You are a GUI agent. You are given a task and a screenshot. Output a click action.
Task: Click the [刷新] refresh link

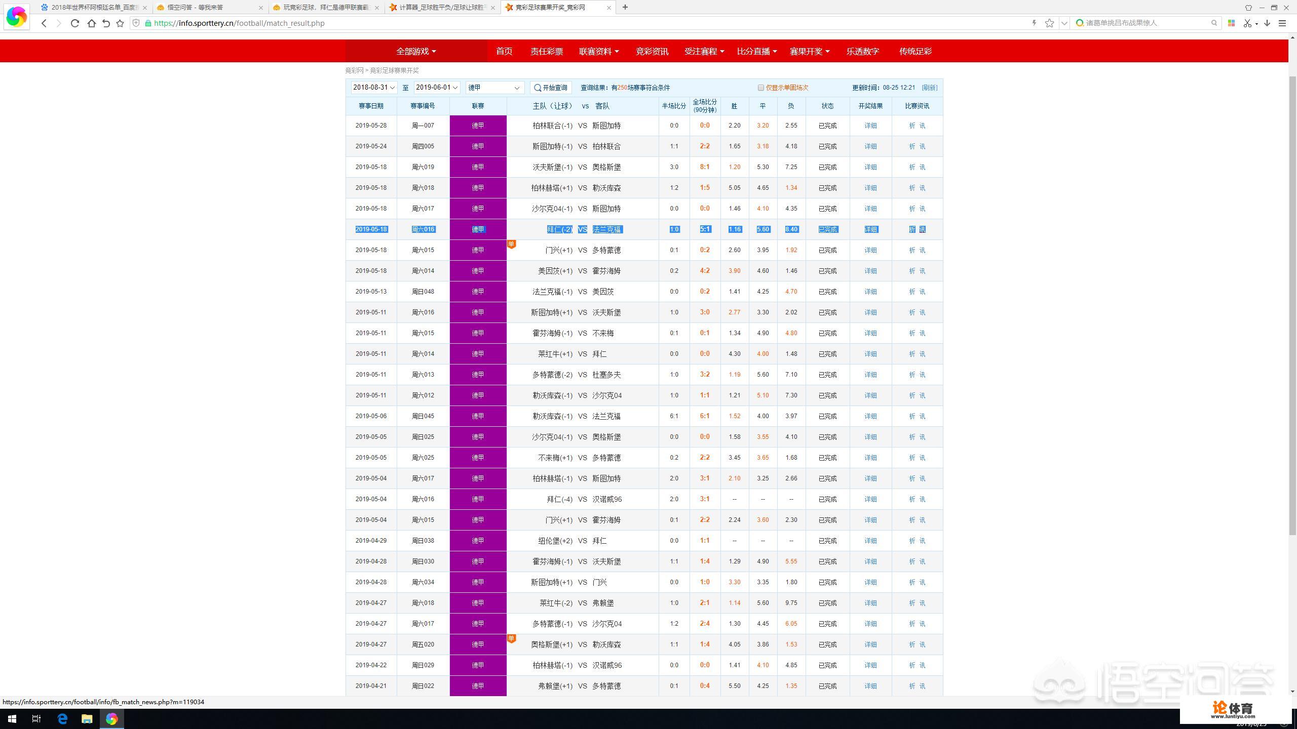pos(929,88)
